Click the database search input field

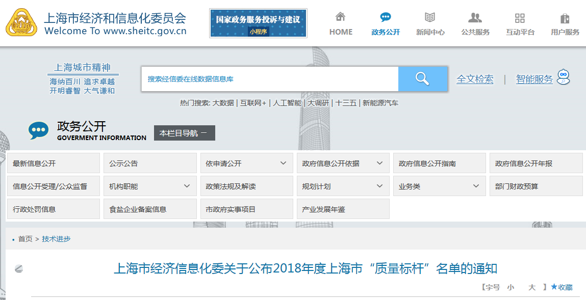269,79
